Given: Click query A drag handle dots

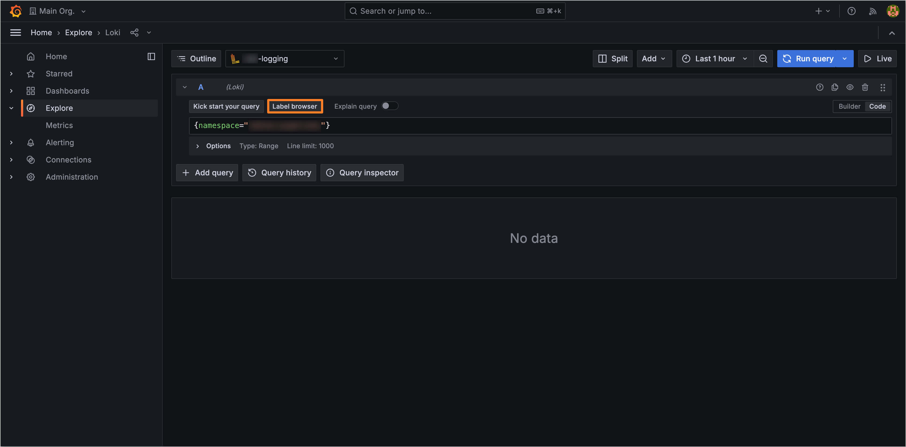Looking at the screenshot, I should [x=883, y=87].
